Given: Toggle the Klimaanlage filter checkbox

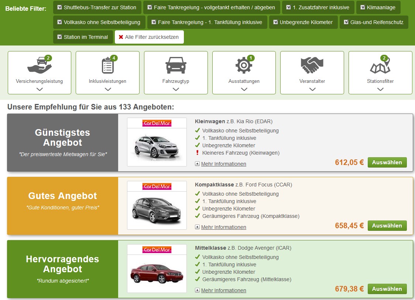Looking at the screenshot, I should click(363, 7).
